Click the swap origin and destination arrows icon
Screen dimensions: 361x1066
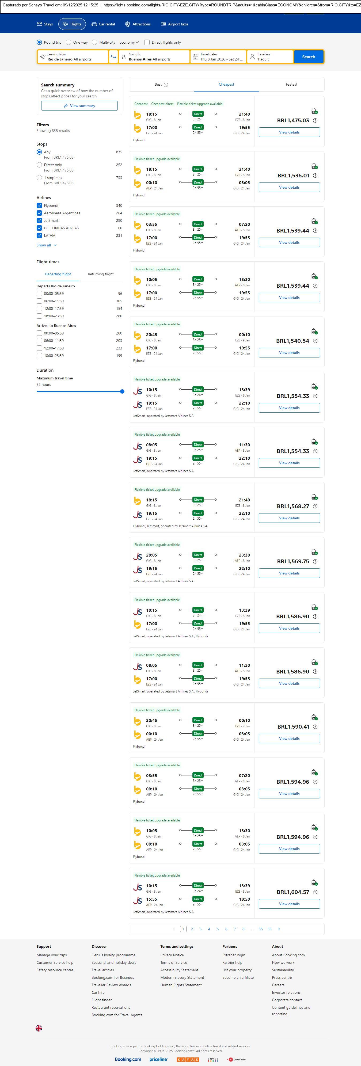(113, 57)
